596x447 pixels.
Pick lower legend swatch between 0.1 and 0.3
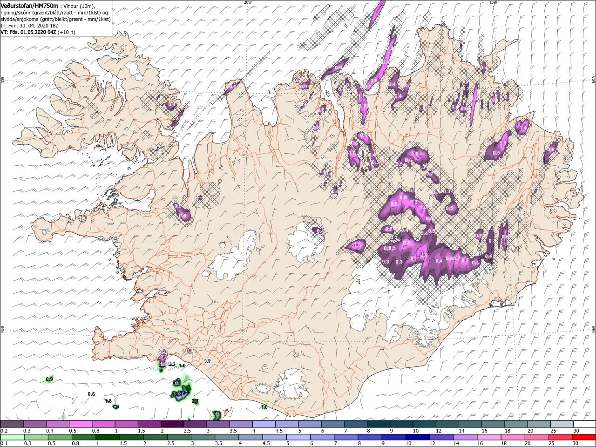pos(12,437)
